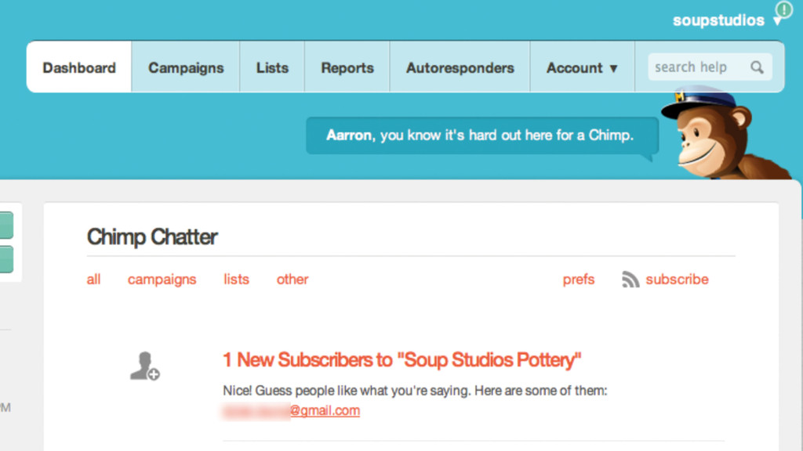The height and width of the screenshot is (451, 803).
Task: Open the Reports tab
Action: (x=347, y=67)
